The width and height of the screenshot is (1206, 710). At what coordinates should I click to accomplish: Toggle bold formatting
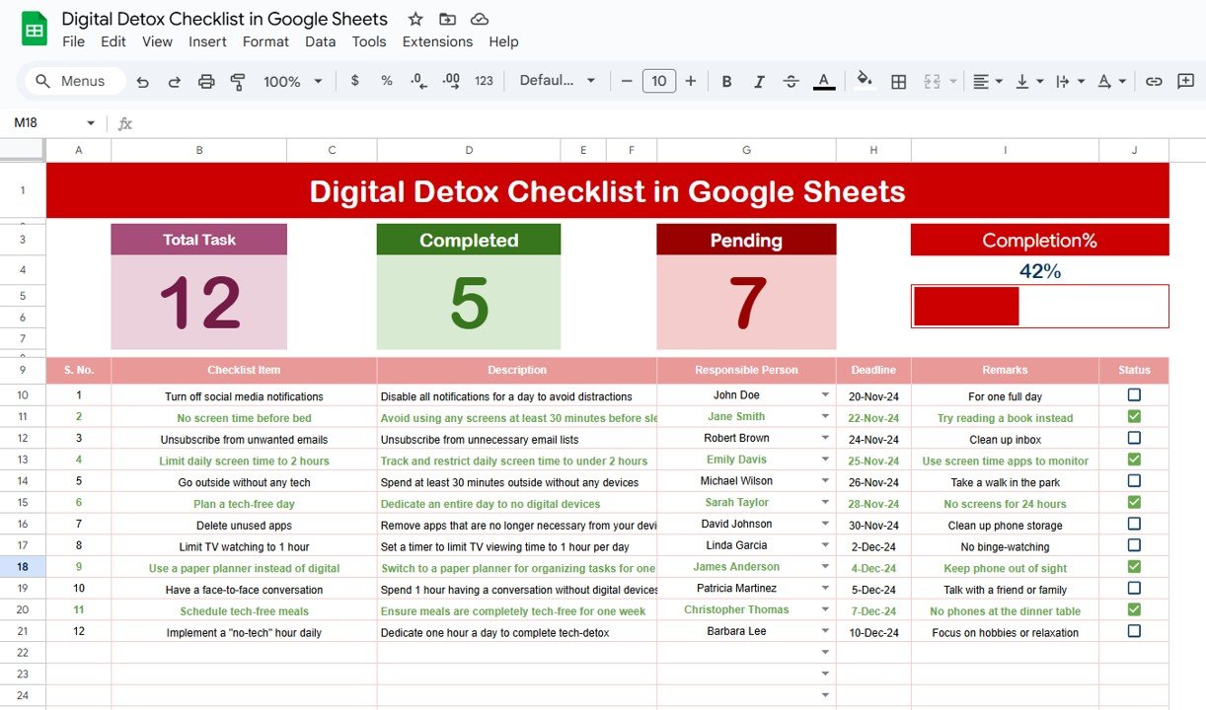726,82
